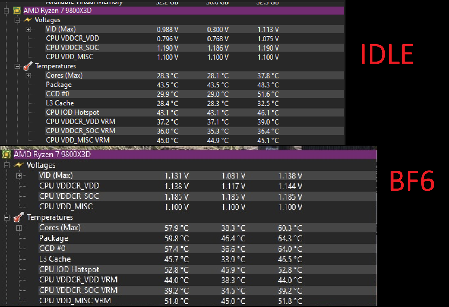
Task: Select the CPU VDD_MISC VRM label beside 45.0 °C
Action: [x=78, y=140]
